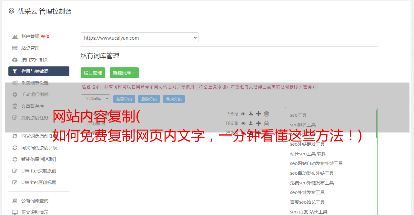The image size is (414, 215).
Task: Open 账户管理 in the sidebar
Action: pos(30,36)
